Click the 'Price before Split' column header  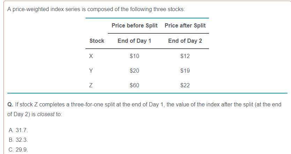click(x=134, y=25)
